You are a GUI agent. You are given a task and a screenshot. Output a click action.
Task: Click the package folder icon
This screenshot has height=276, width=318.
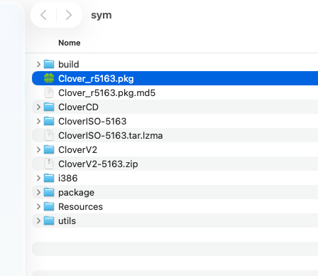(x=49, y=192)
